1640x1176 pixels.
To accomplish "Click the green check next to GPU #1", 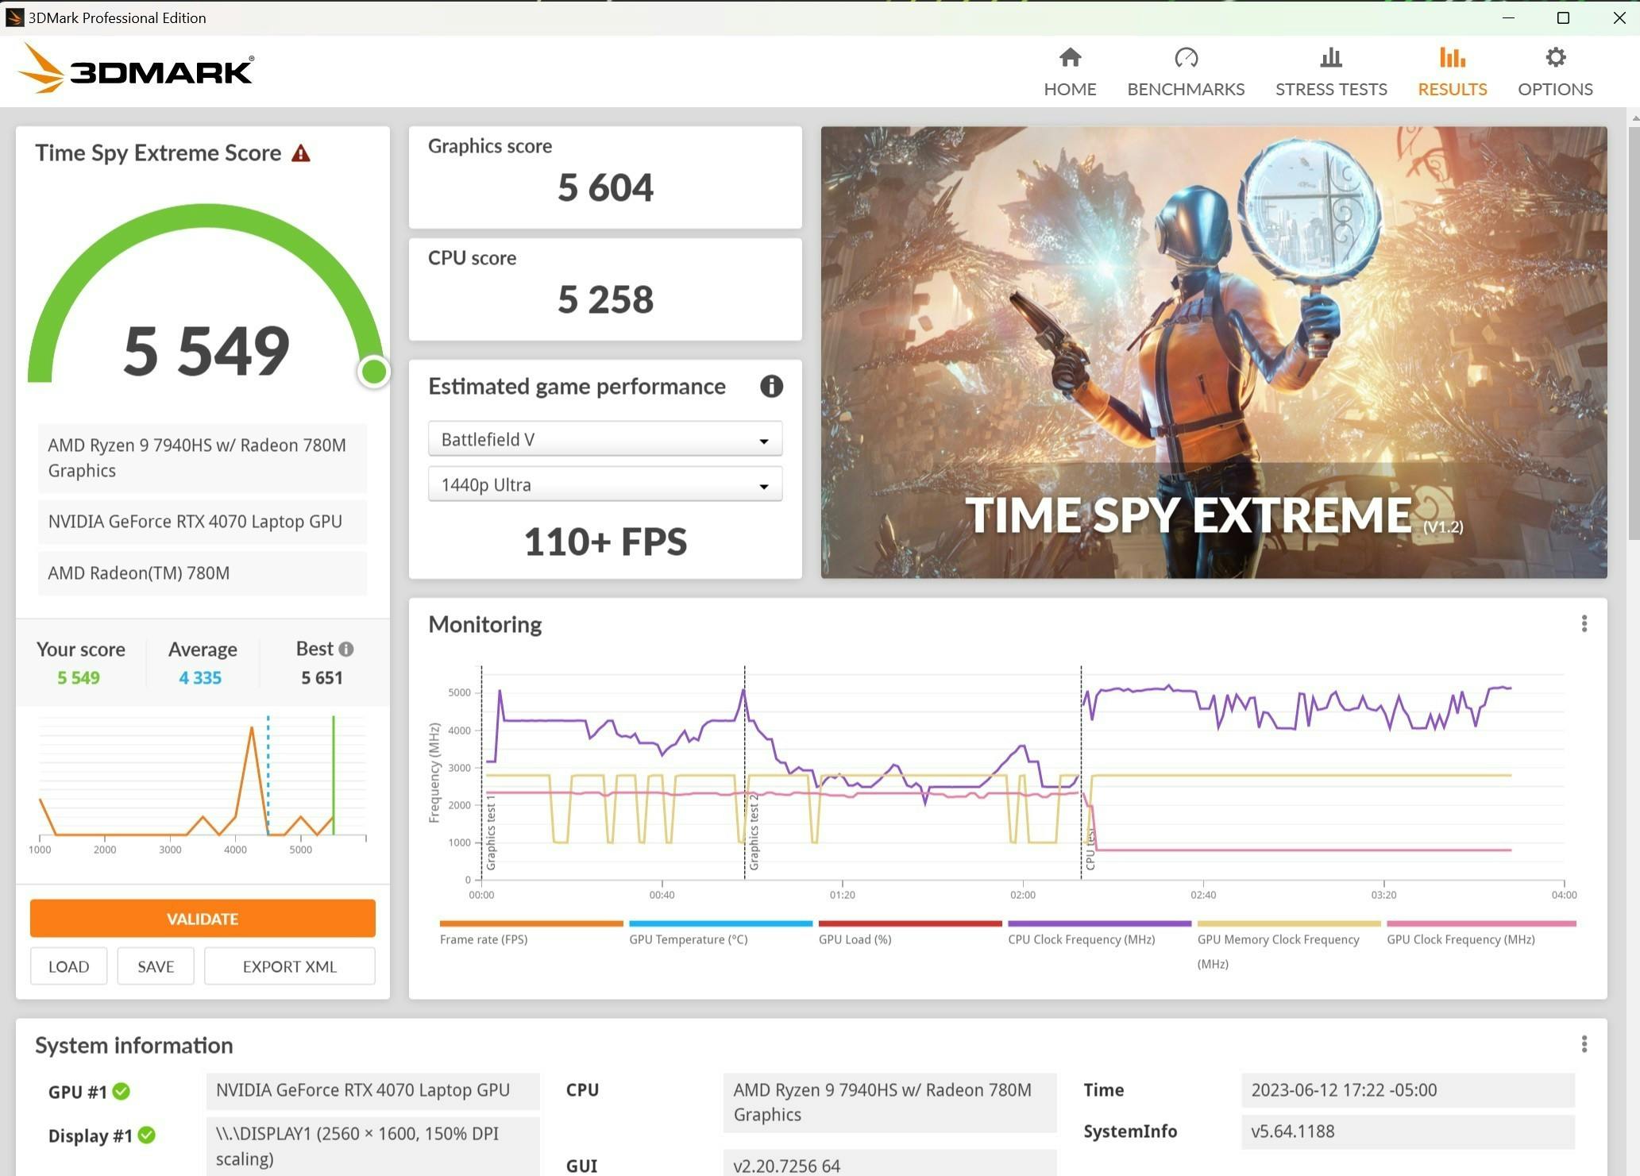I will tap(122, 1092).
